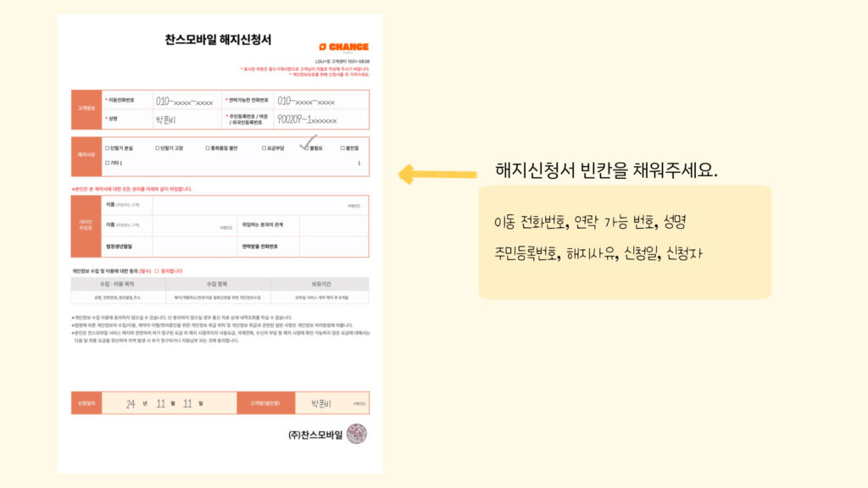Click the note line 이동 전화번호, 연락 가능 번호, 성명
The height and width of the screenshot is (488, 868).
pyautogui.click(x=590, y=222)
